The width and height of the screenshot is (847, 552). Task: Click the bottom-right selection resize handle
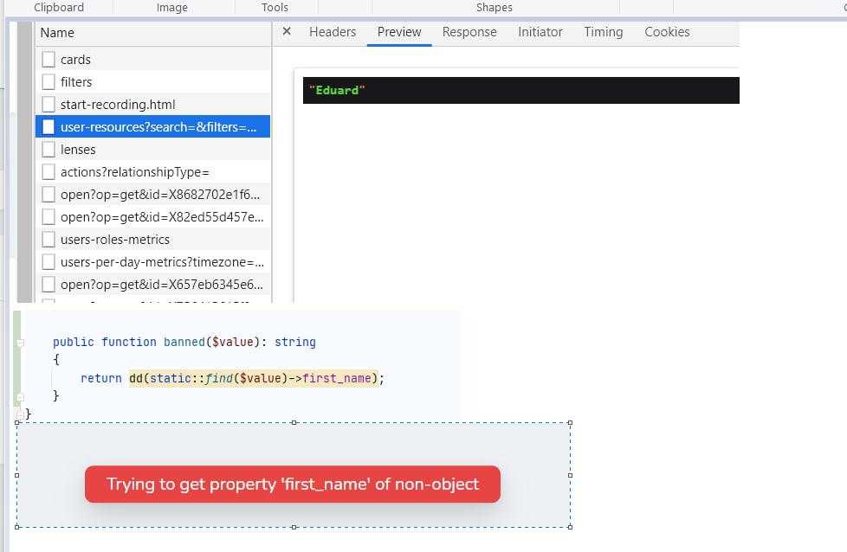(x=570, y=526)
